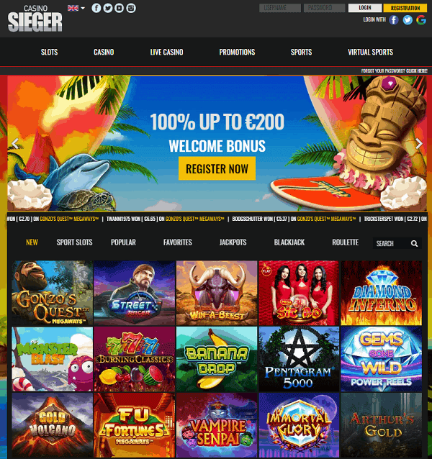
Task: Focus the Username input field
Action: point(280,8)
